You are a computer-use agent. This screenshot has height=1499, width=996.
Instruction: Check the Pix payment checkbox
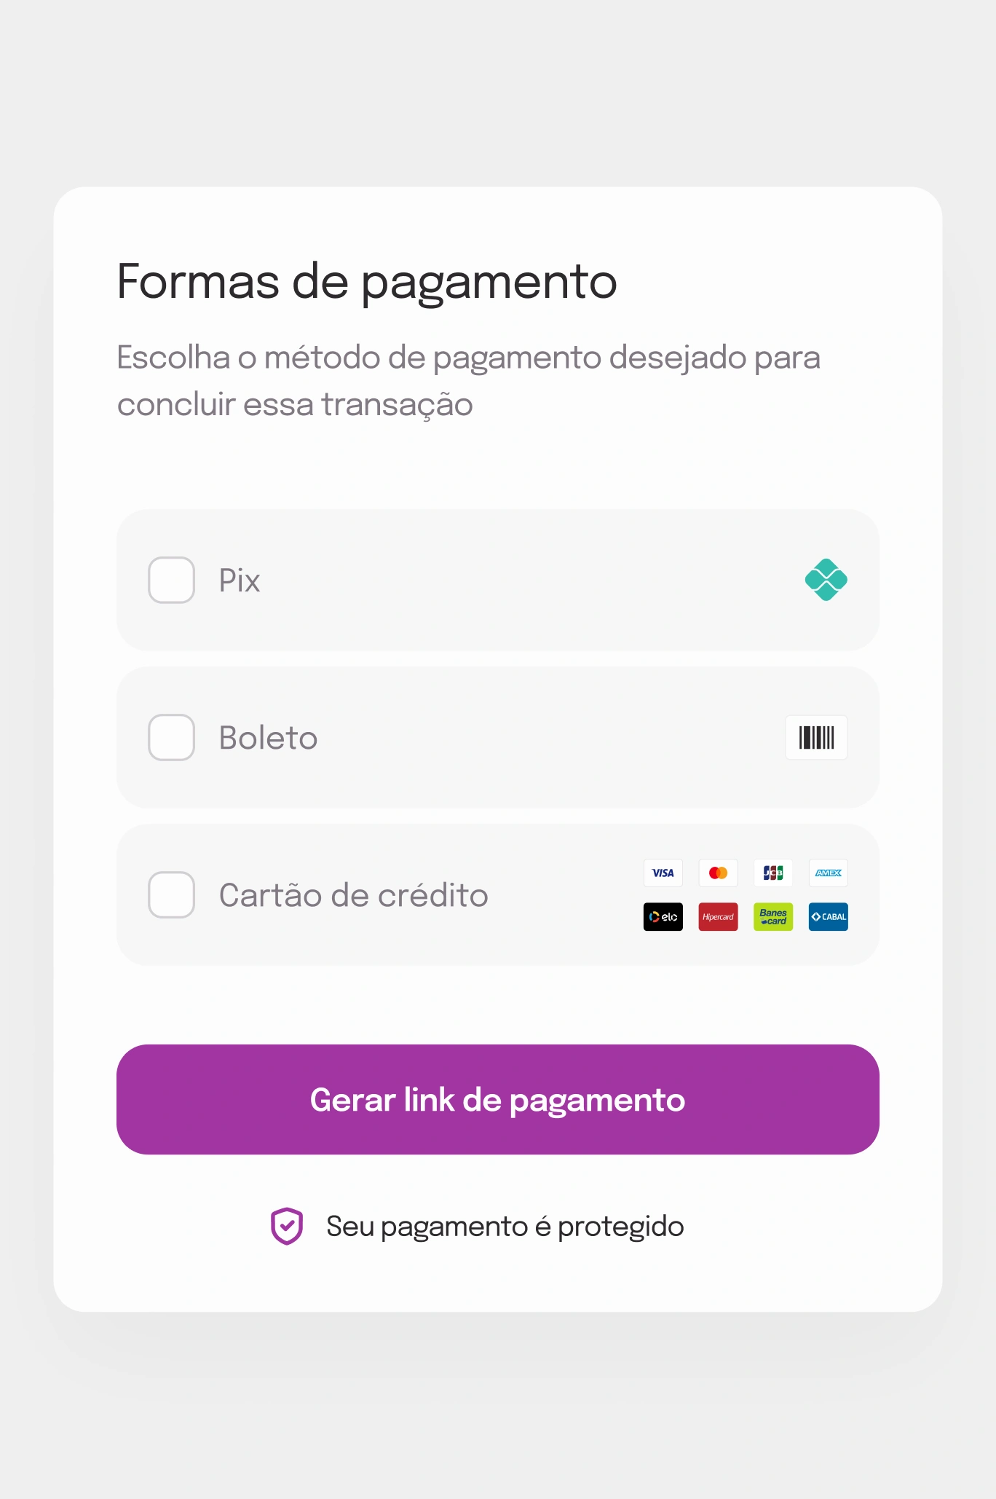(x=171, y=580)
